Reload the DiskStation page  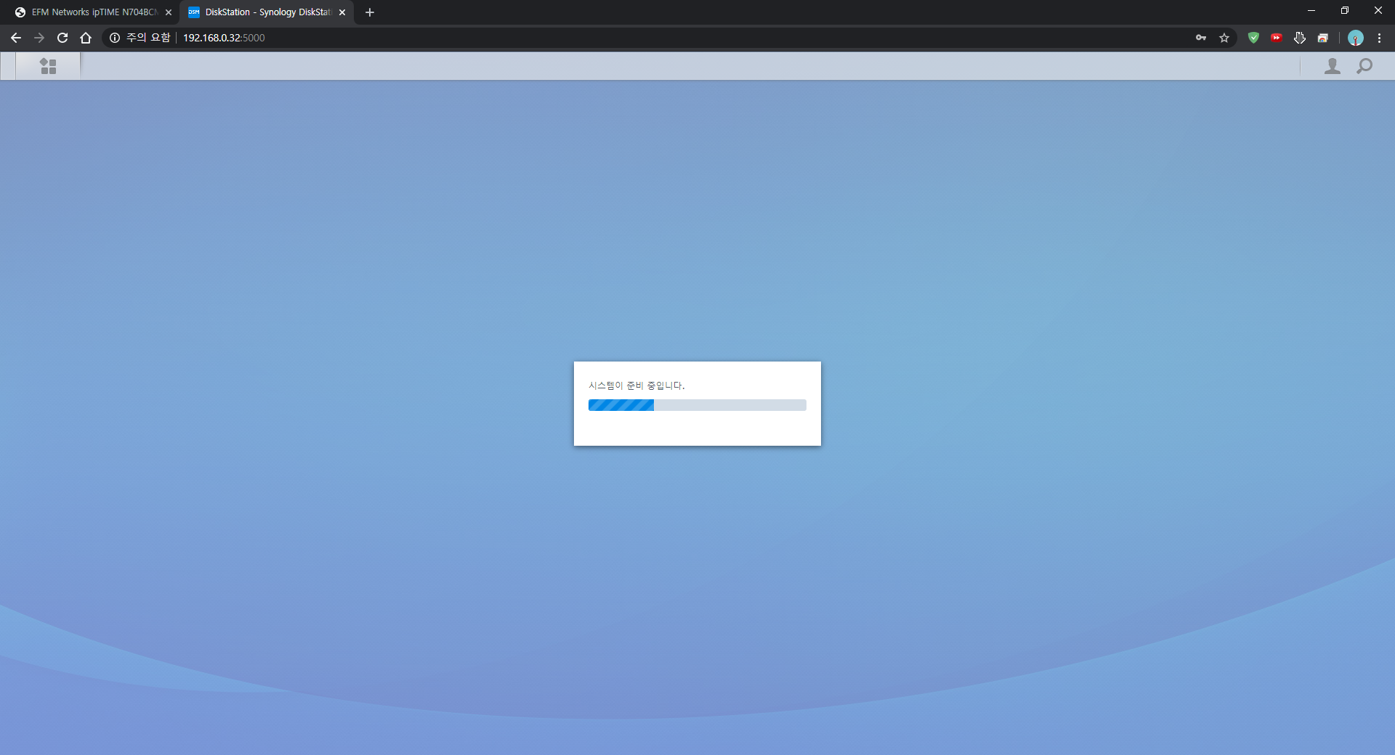62,38
